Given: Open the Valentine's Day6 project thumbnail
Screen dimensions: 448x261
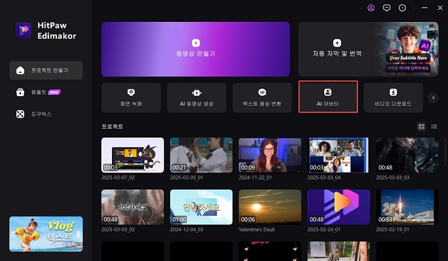Looking at the screenshot, I should [x=270, y=207].
